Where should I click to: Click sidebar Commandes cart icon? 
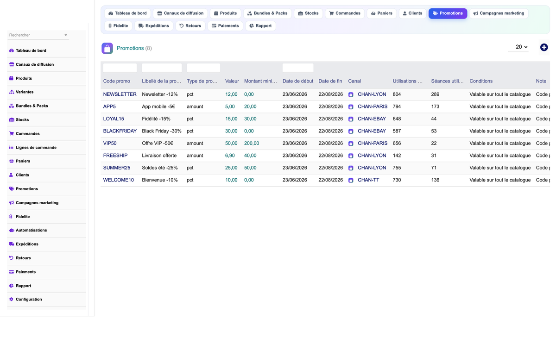[x=12, y=134]
